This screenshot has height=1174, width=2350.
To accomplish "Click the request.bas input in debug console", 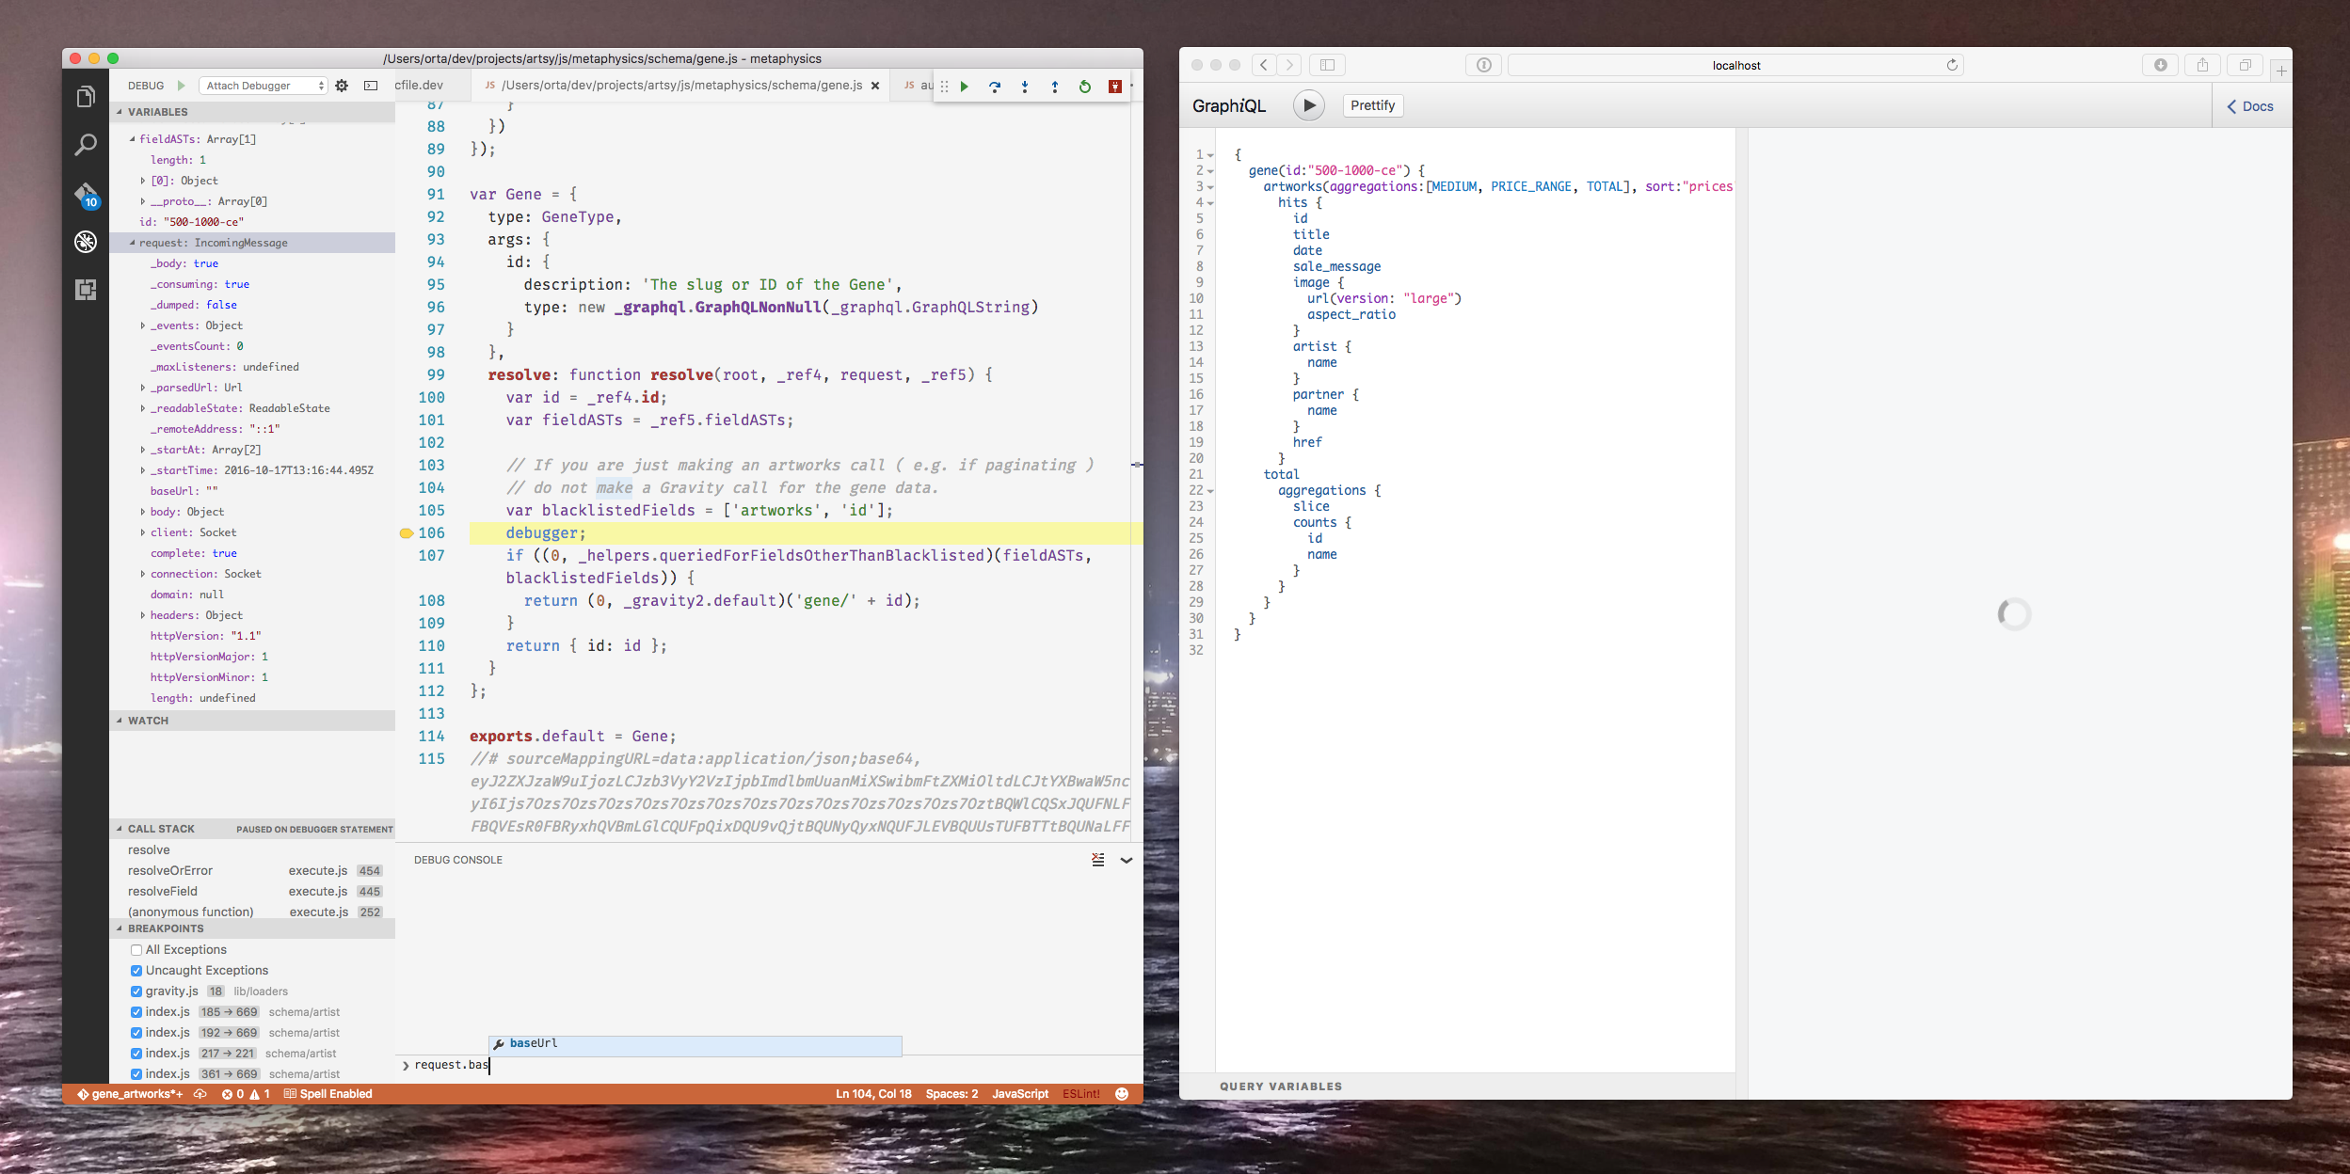I will tap(488, 1065).
